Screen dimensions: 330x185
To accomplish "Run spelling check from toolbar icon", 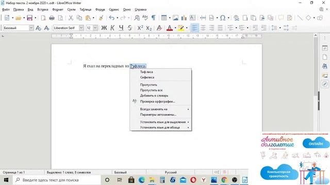I will point(145,18).
